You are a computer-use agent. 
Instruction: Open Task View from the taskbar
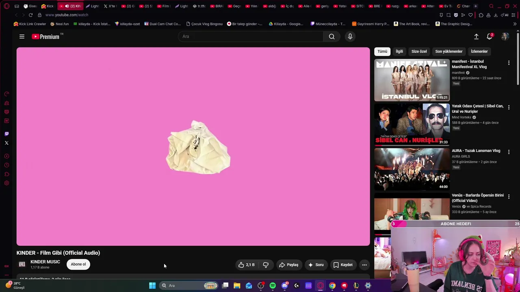[225, 286]
